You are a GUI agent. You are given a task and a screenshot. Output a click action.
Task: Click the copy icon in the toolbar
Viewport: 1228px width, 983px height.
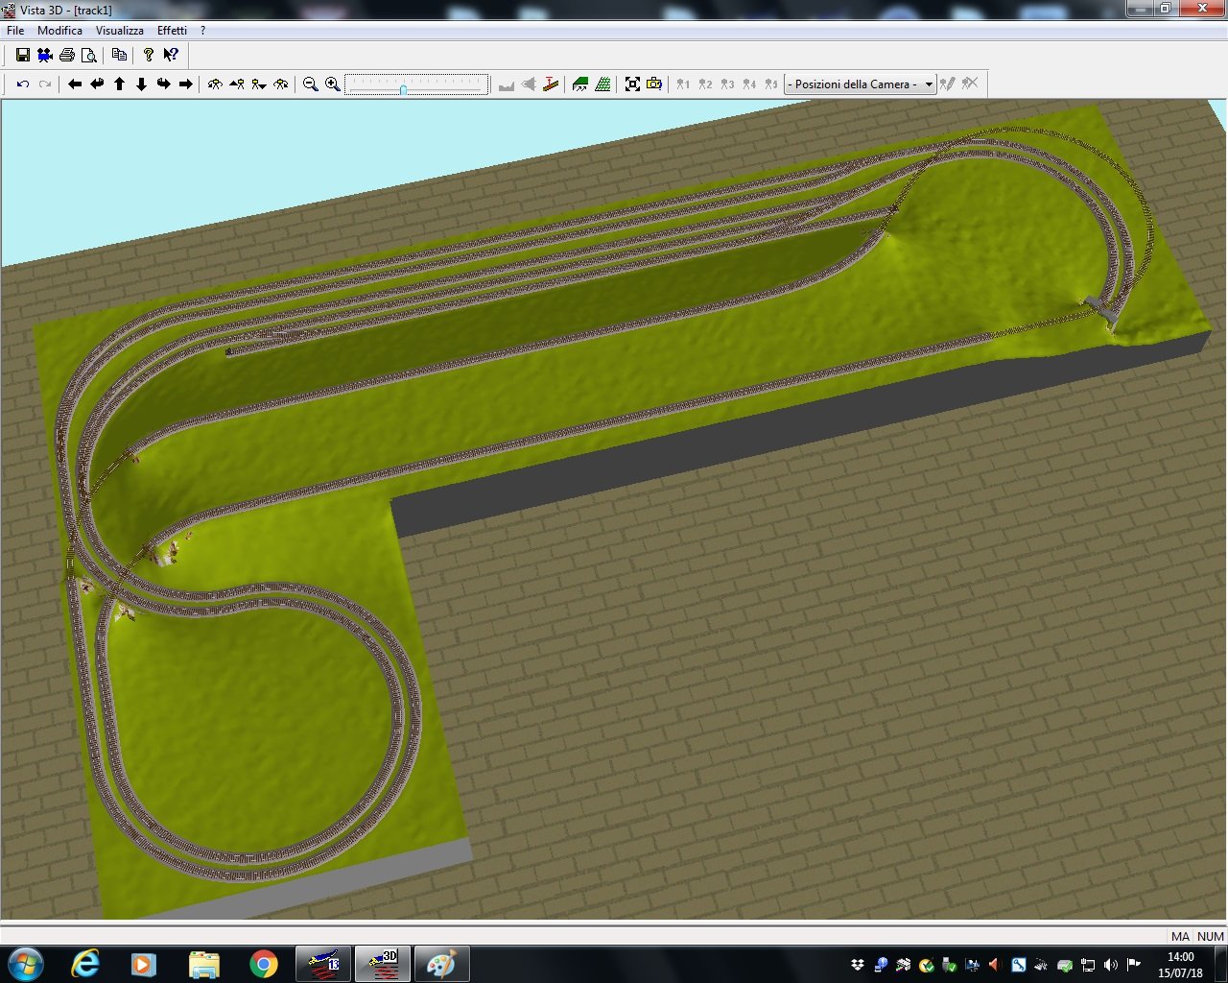coord(119,55)
